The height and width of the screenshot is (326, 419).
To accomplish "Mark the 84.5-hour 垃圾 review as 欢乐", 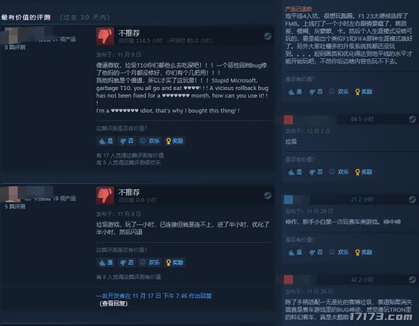I will [x=339, y=172].
